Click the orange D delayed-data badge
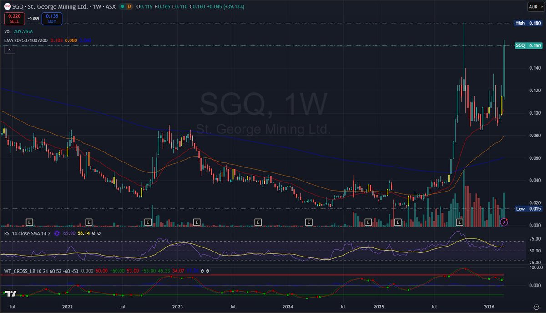Screen dimensions: 546x313 coord(129,6)
